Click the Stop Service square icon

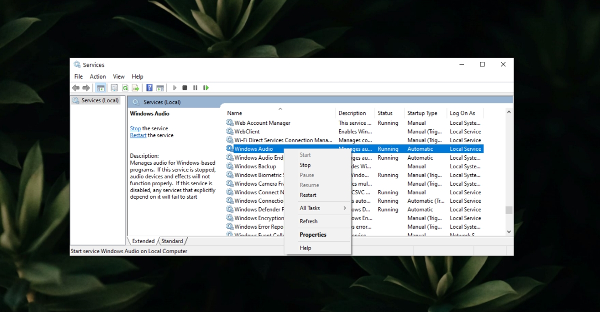coord(184,88)
